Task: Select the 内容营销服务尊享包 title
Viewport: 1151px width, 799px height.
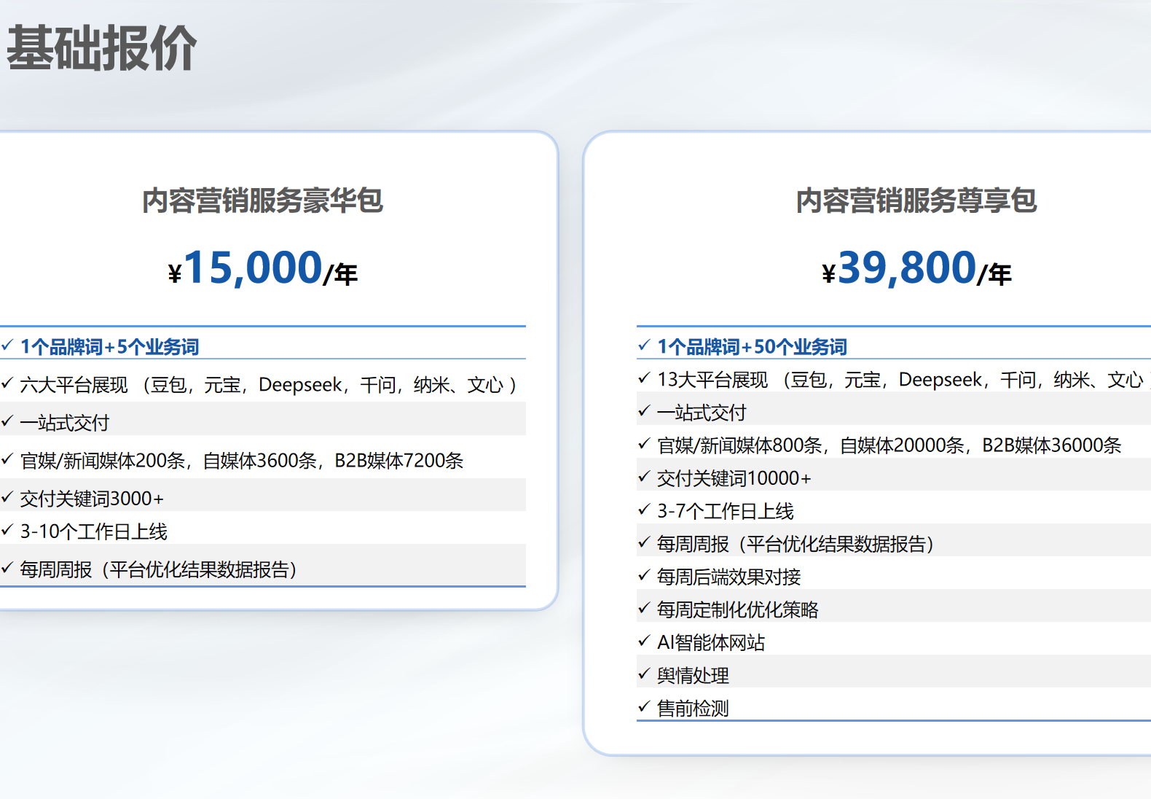Action: coord(916,200)
